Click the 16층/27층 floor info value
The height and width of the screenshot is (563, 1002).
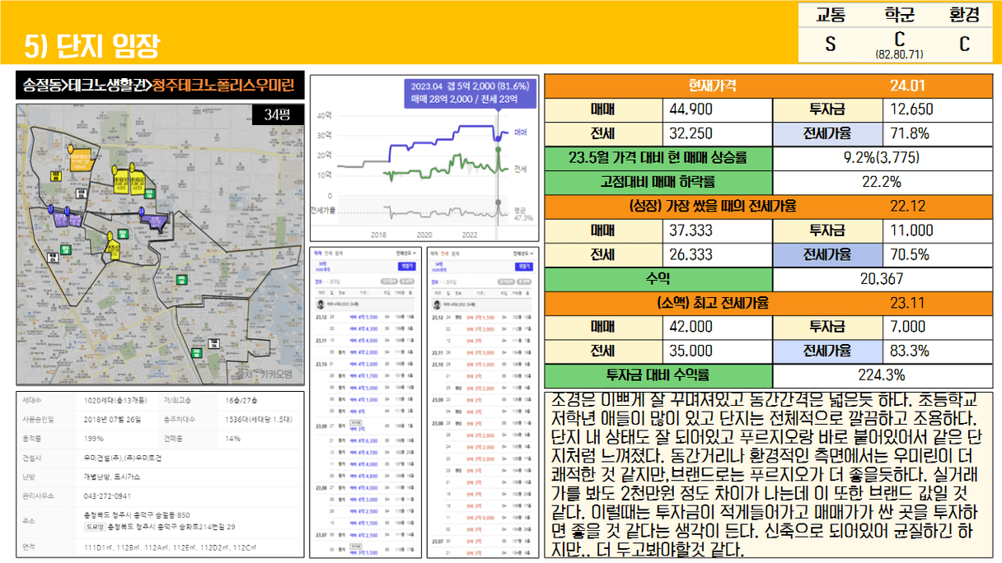[241, 400]
